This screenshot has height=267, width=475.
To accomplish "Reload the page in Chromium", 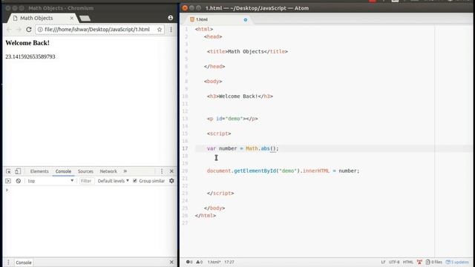I will pos(29,30).
